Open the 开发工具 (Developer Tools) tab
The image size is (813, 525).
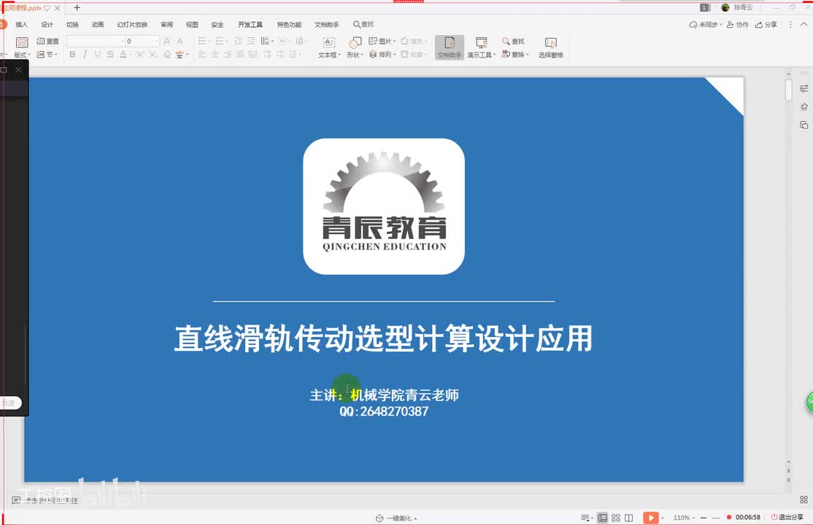[250, 24]
